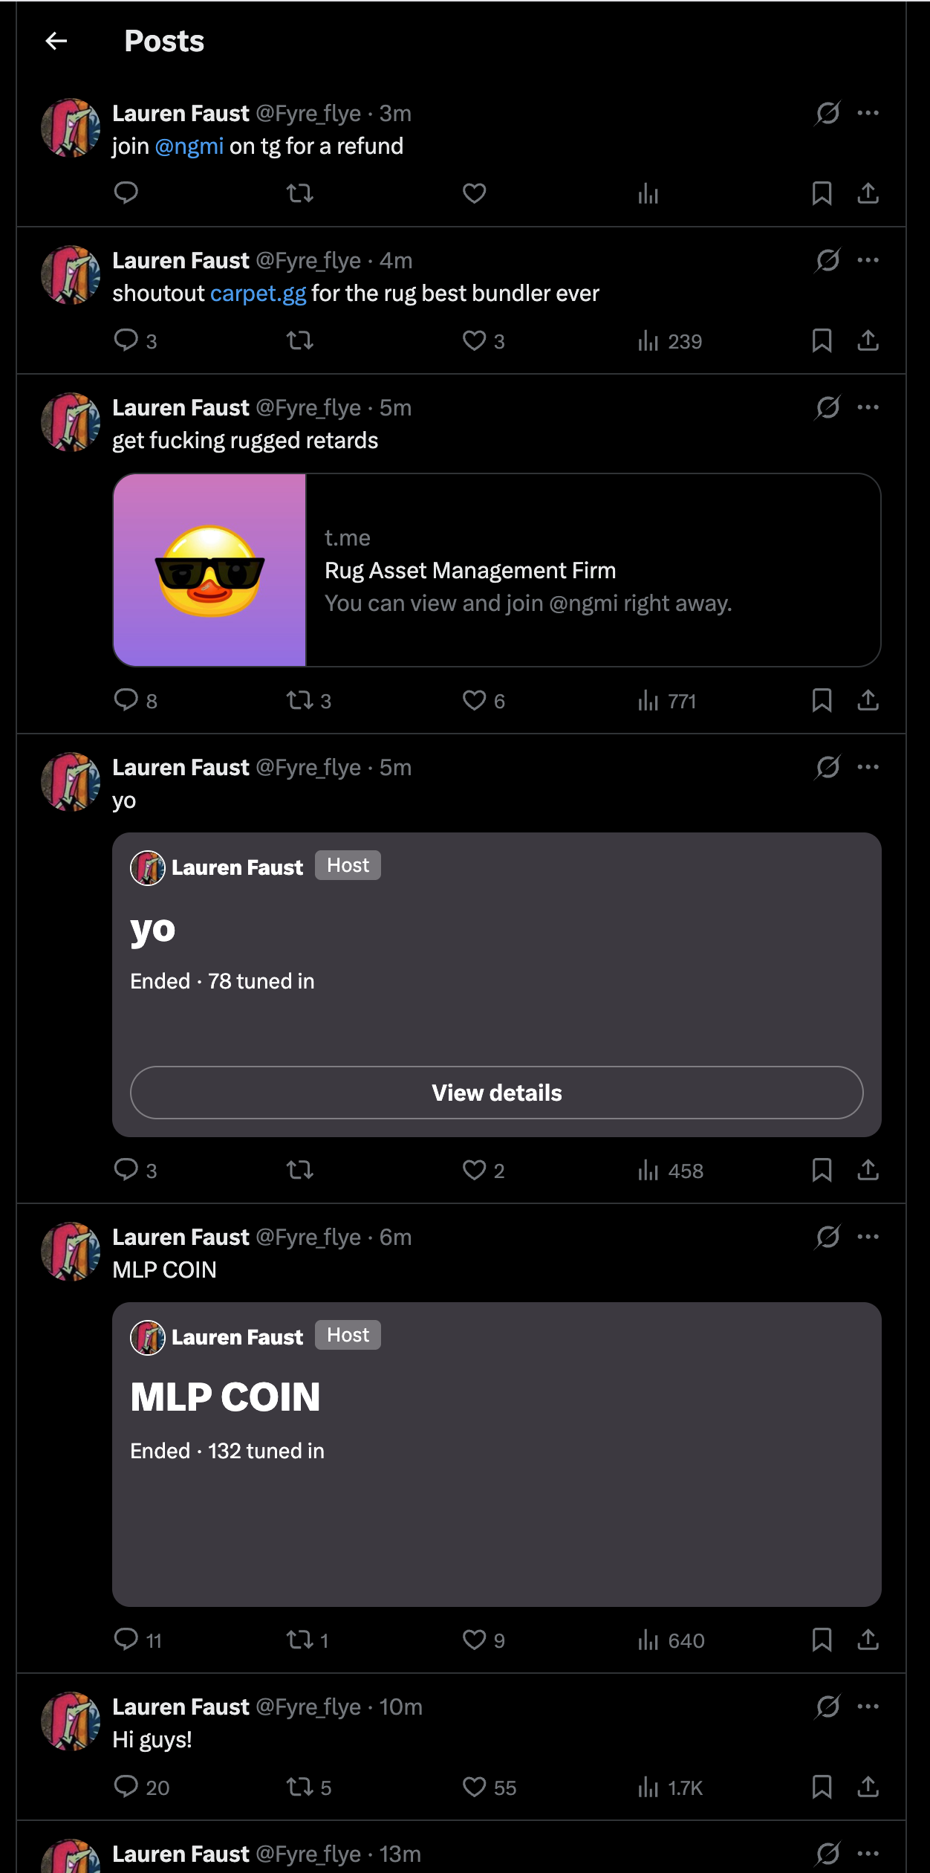Open the carpet.gg link

pos(258,294)
